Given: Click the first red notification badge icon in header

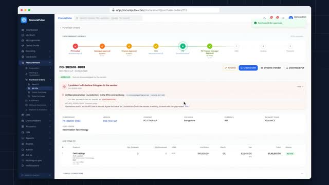Looking at the screenshot, I should (271, 17).
